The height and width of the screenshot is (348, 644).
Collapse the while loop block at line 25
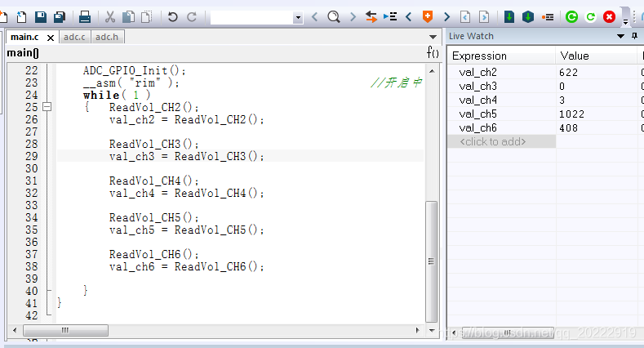(x=47, y=107)
